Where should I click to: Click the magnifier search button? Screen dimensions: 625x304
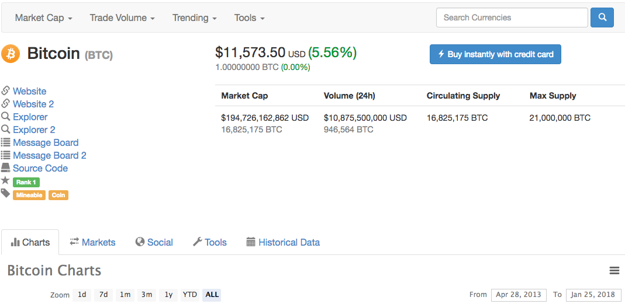tap(602, 18)
